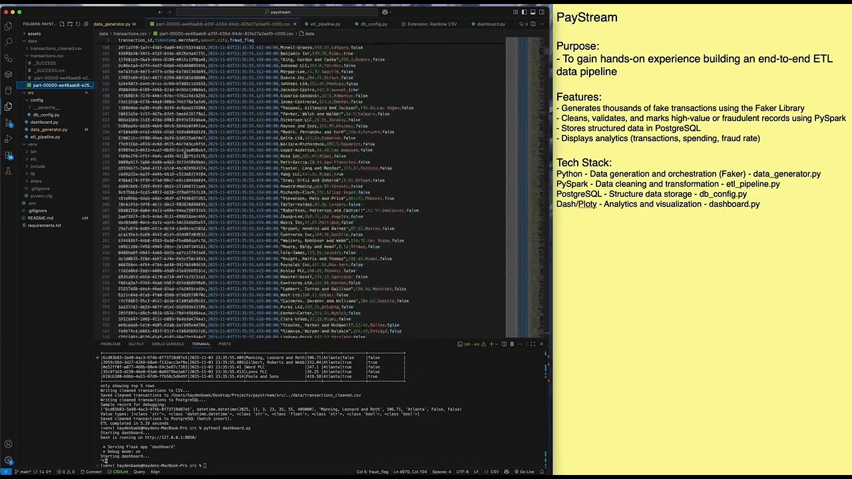The image size is (852, 479).
Task: Open the terminal launch profile dropdown arrow
Action: point(497,344)
